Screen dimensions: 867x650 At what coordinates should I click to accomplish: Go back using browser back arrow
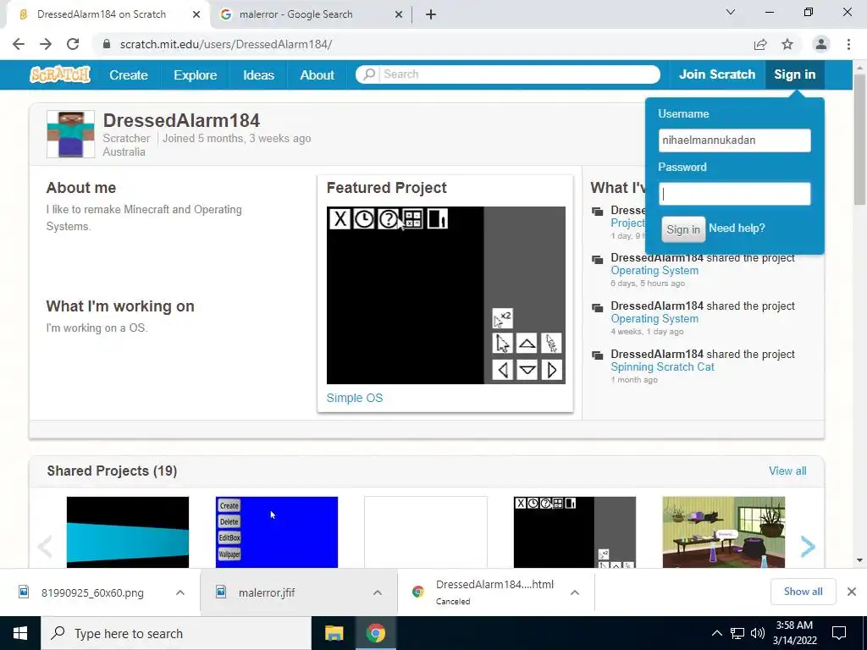coord(19,44)
